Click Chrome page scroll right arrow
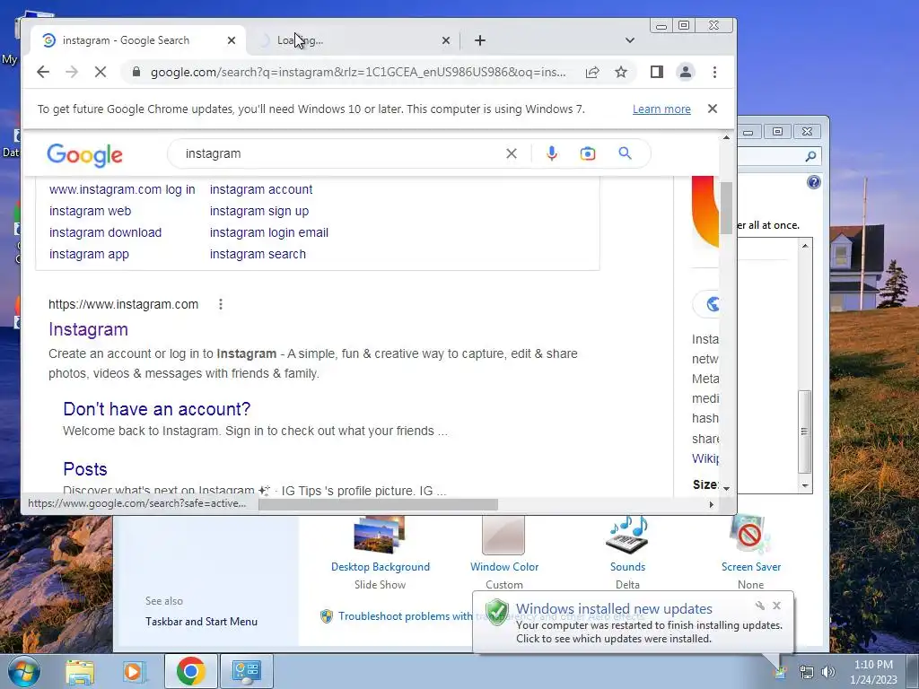 (711, 504)
